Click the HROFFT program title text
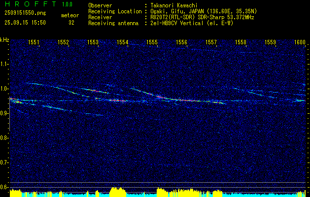The image size is (310, 197). coord(31,4)
